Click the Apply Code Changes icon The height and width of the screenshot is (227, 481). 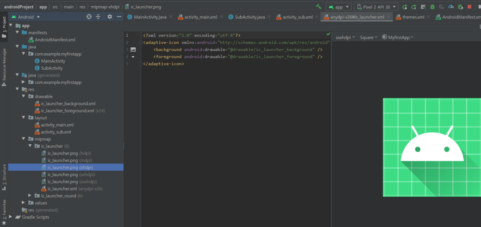[x=423, y=7]
